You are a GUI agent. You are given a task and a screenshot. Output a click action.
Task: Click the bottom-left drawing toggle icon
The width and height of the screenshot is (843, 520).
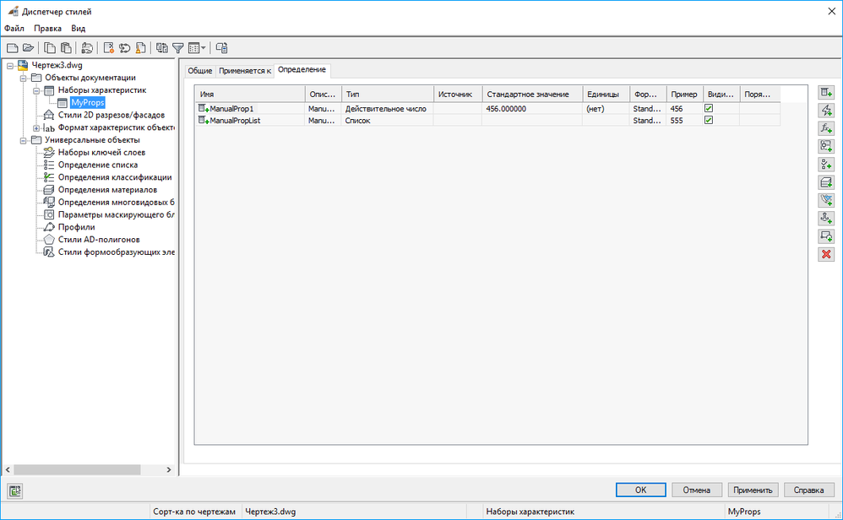tap(15, 490)
